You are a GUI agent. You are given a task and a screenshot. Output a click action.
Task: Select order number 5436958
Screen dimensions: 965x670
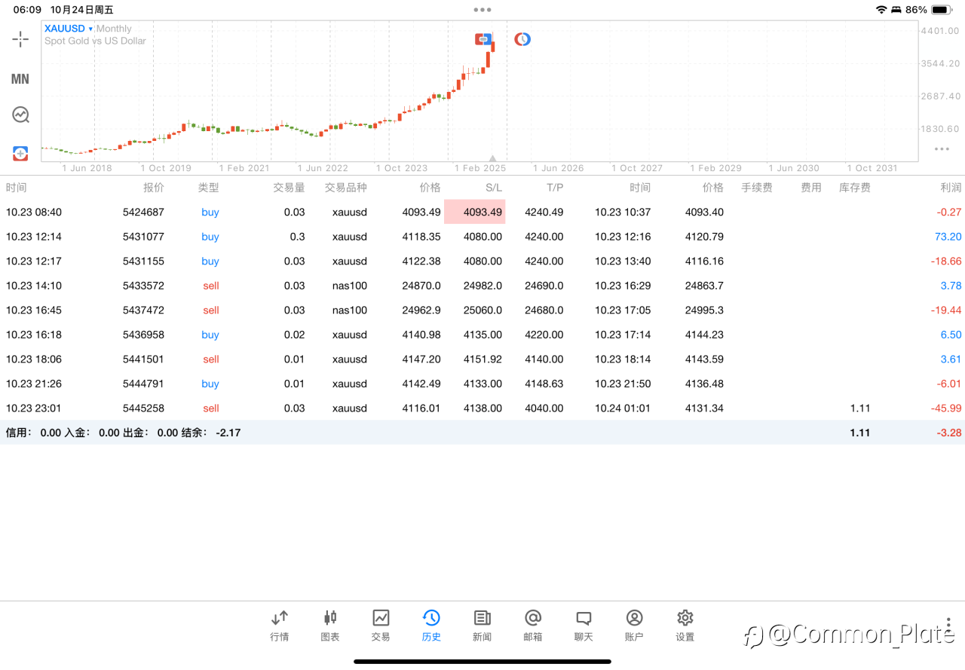(x=143, y=335)
